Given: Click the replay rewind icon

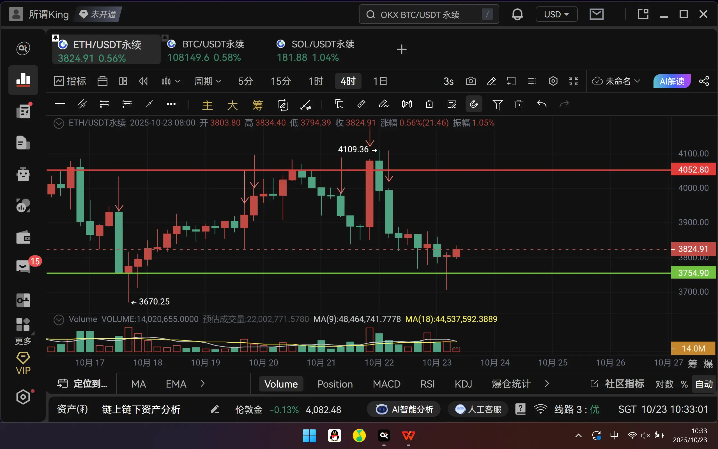Looking at the screenshot, I should pyautogui.click(x=143, y=81).
